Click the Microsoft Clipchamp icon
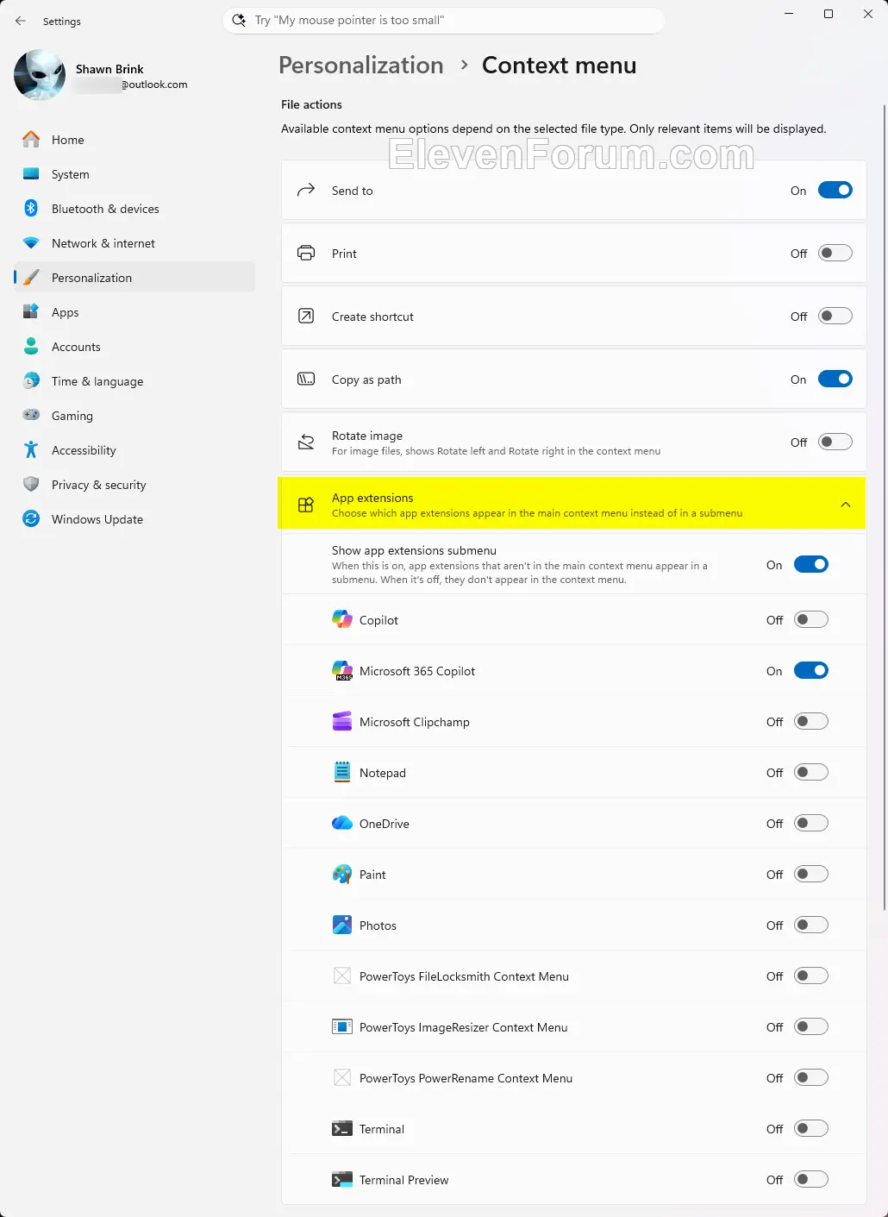The image size is (888, 1217). point(342,721)
